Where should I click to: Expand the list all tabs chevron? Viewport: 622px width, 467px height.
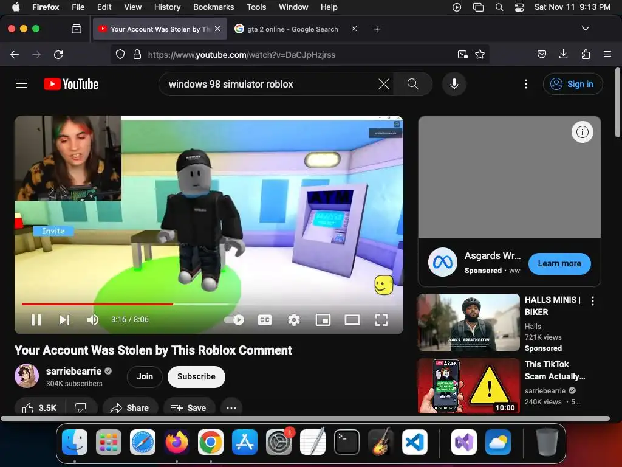[585, 29]
